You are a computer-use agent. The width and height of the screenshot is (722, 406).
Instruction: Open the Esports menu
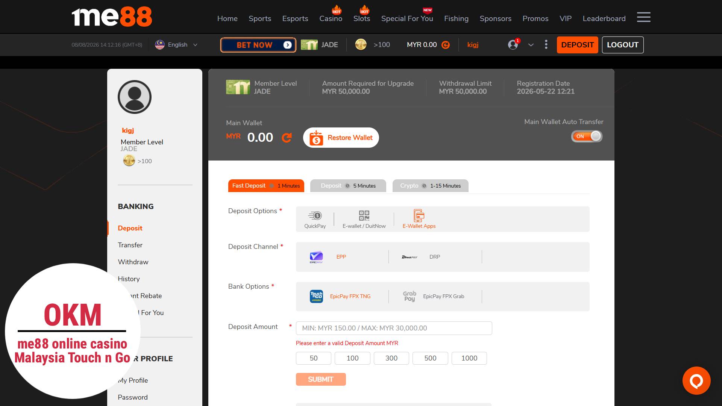pyautogui.click(x=295, y=18)
